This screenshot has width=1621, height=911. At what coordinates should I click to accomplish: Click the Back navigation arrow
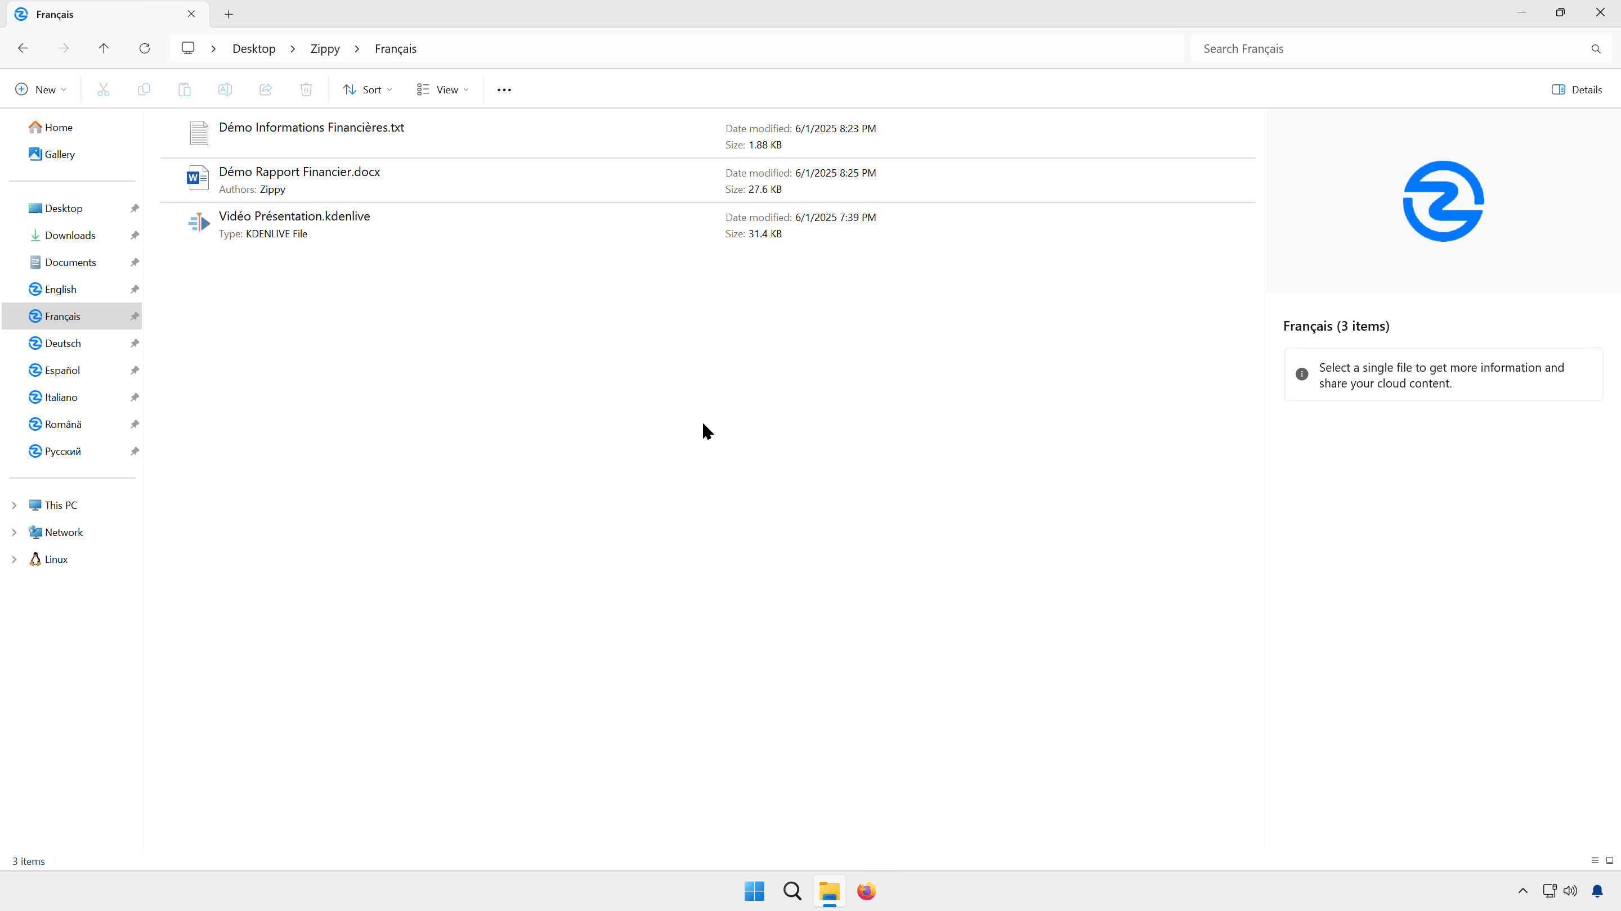[23, 48]
